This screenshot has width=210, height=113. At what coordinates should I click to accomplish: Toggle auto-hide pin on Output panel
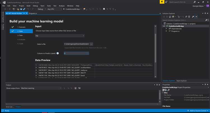coord(157,85)
